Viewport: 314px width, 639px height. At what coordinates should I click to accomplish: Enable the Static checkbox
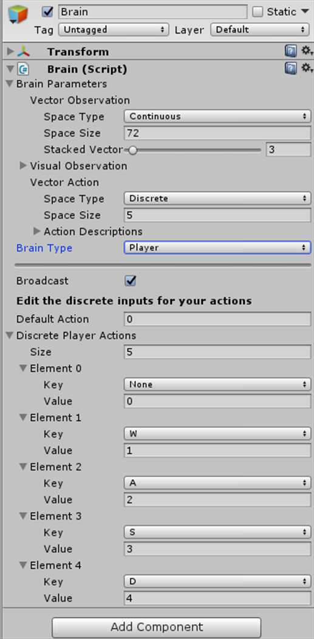point(258,12)
